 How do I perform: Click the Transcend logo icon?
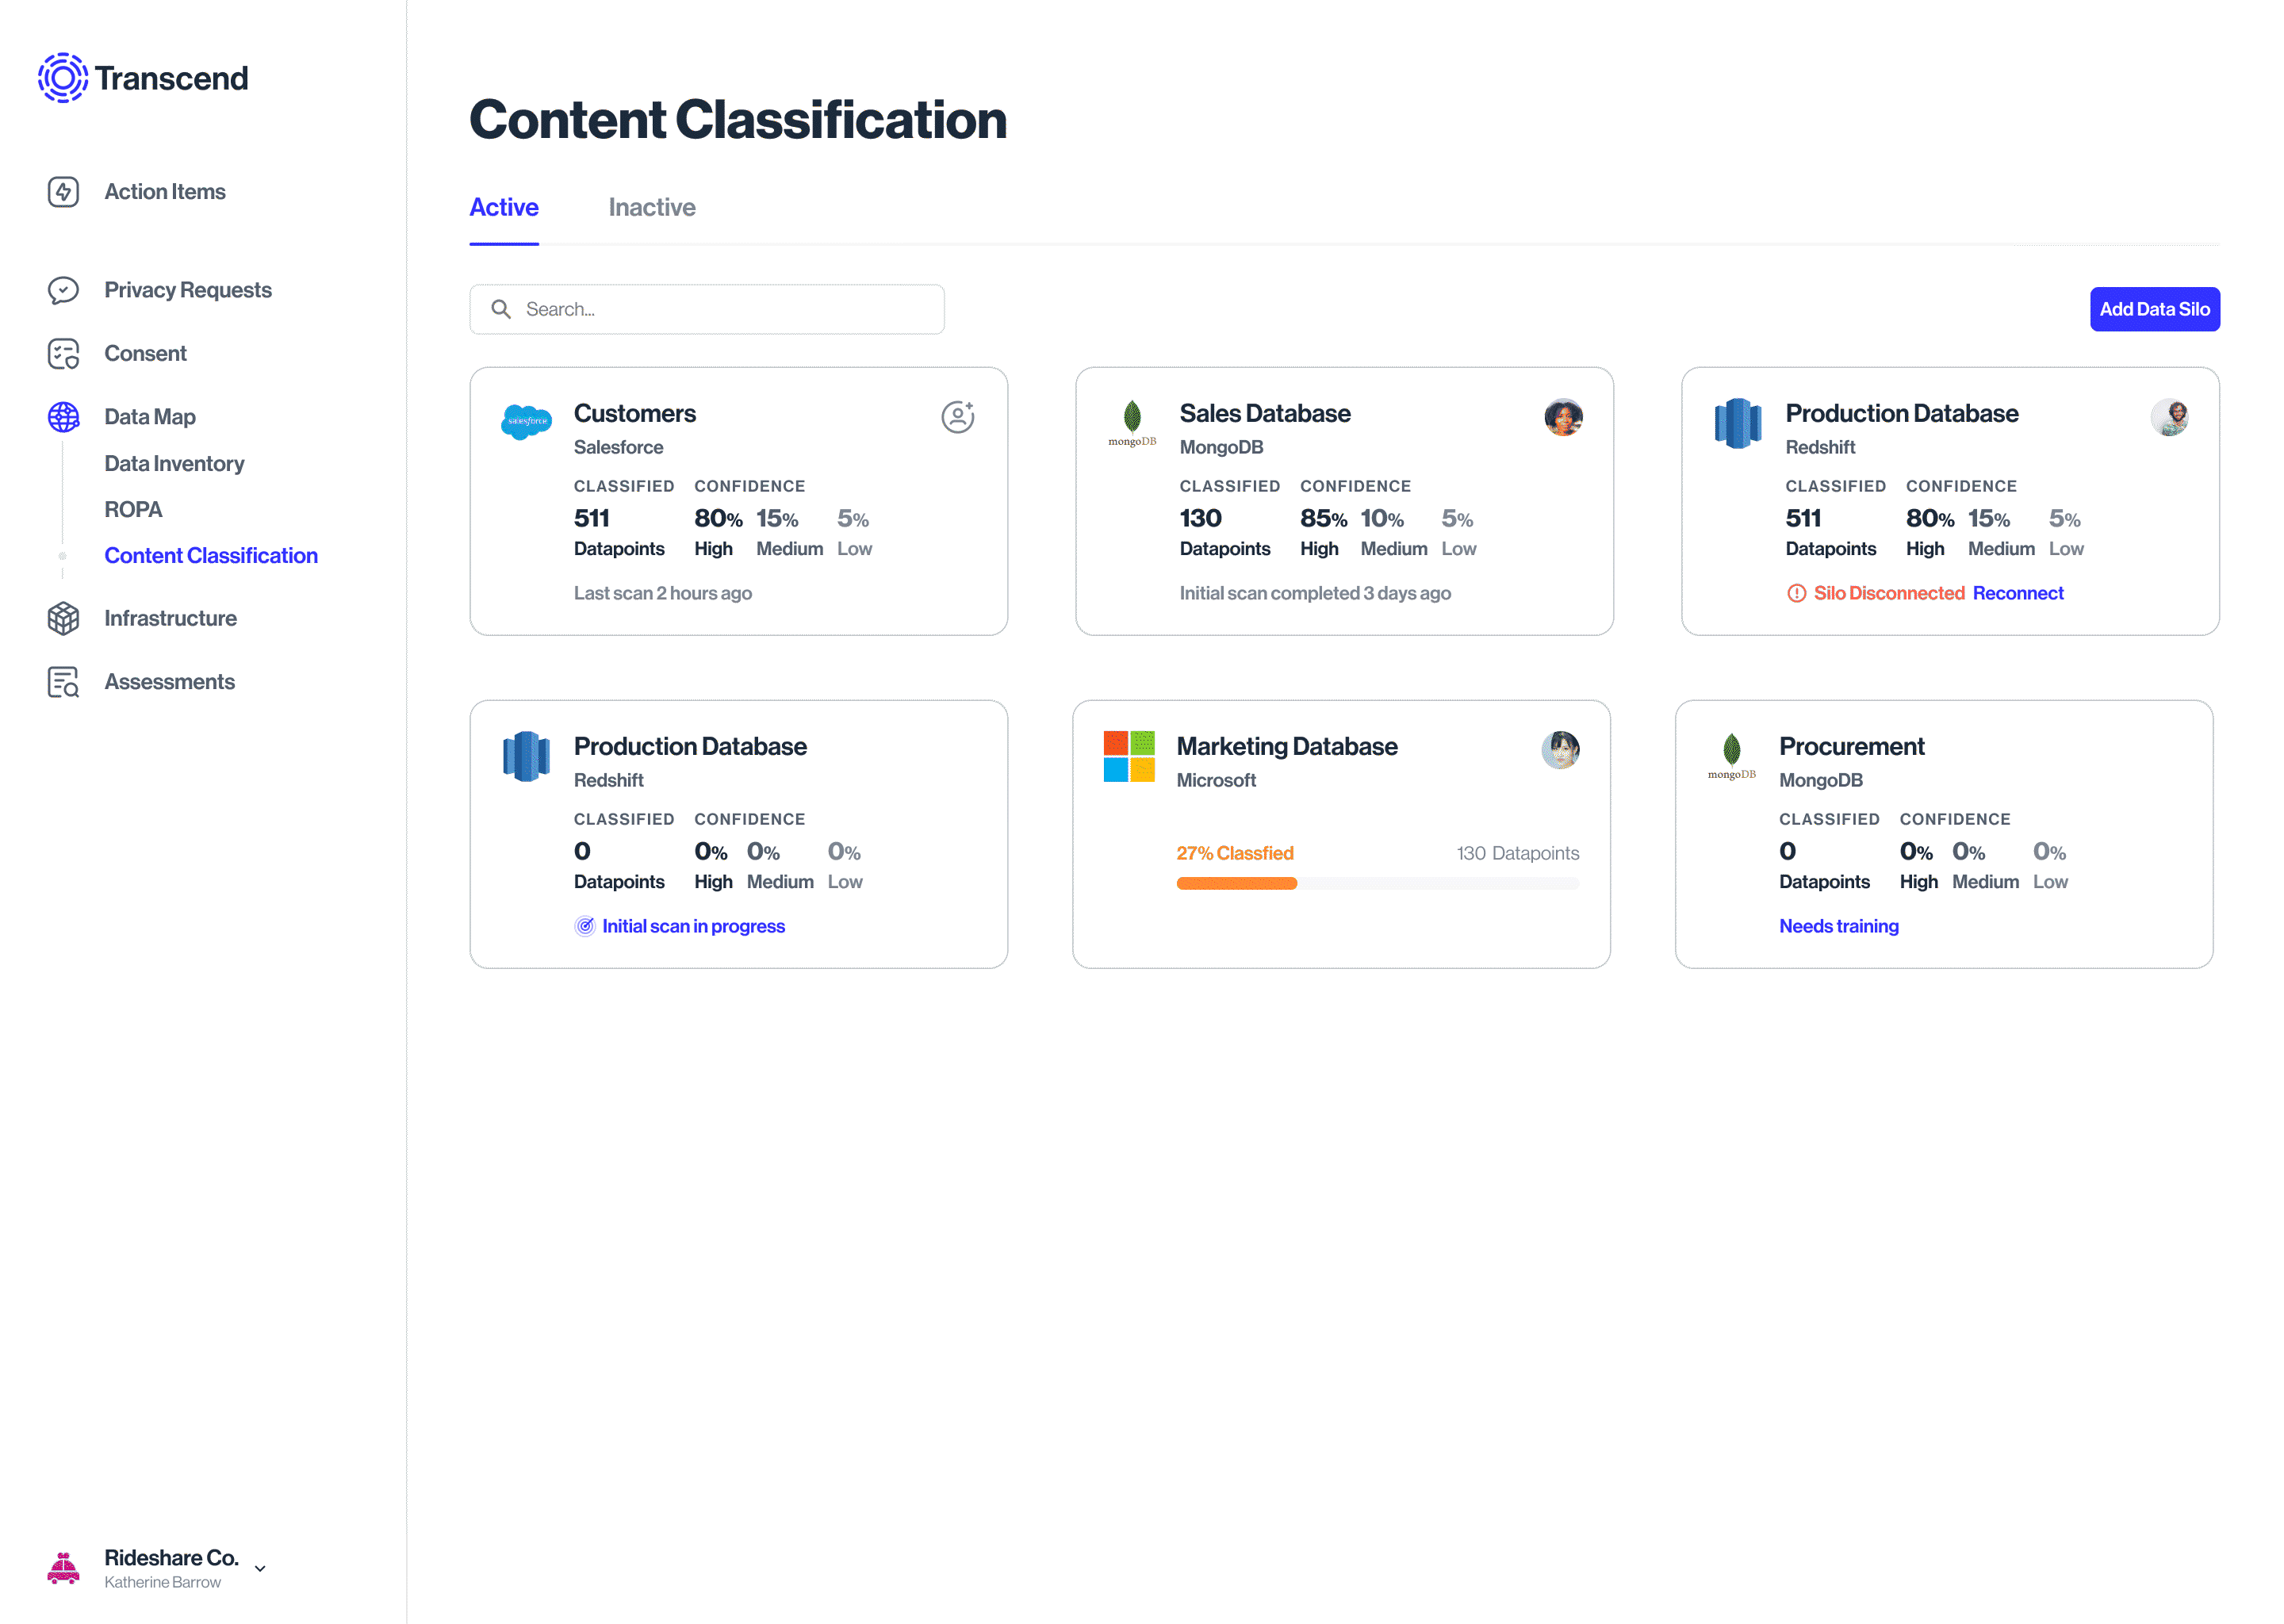tap(62, 78)
